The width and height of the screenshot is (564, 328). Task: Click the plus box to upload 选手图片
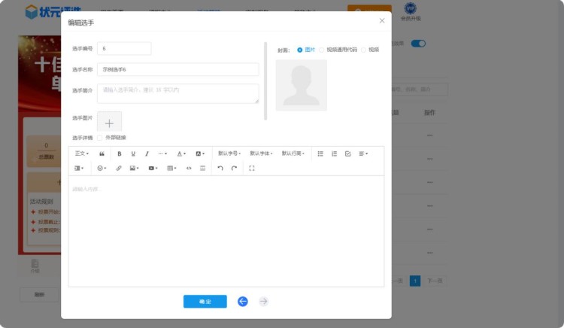pos(109,122)
